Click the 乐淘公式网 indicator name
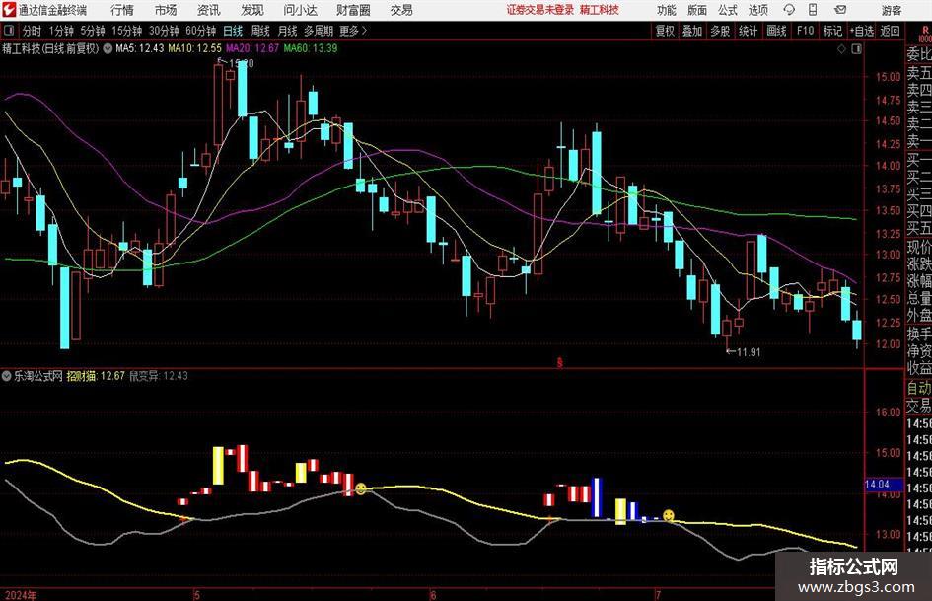The height and width of the screenshot is (601, 932). pyautogui.click(x=38, y=376)
